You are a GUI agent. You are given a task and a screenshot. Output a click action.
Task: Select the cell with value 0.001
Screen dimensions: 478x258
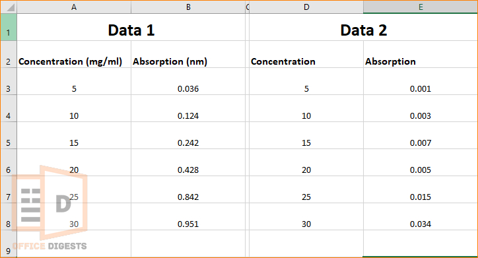pyautogui.click(x=421, y=81)
